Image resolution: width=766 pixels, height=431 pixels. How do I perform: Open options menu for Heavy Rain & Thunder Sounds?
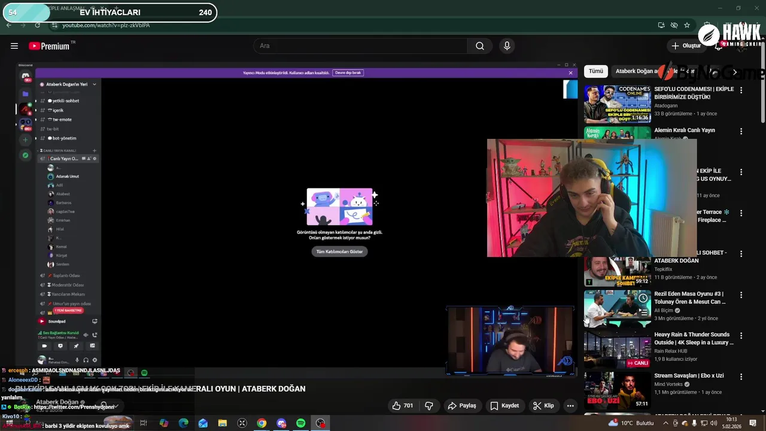click(x=741, y=336)
